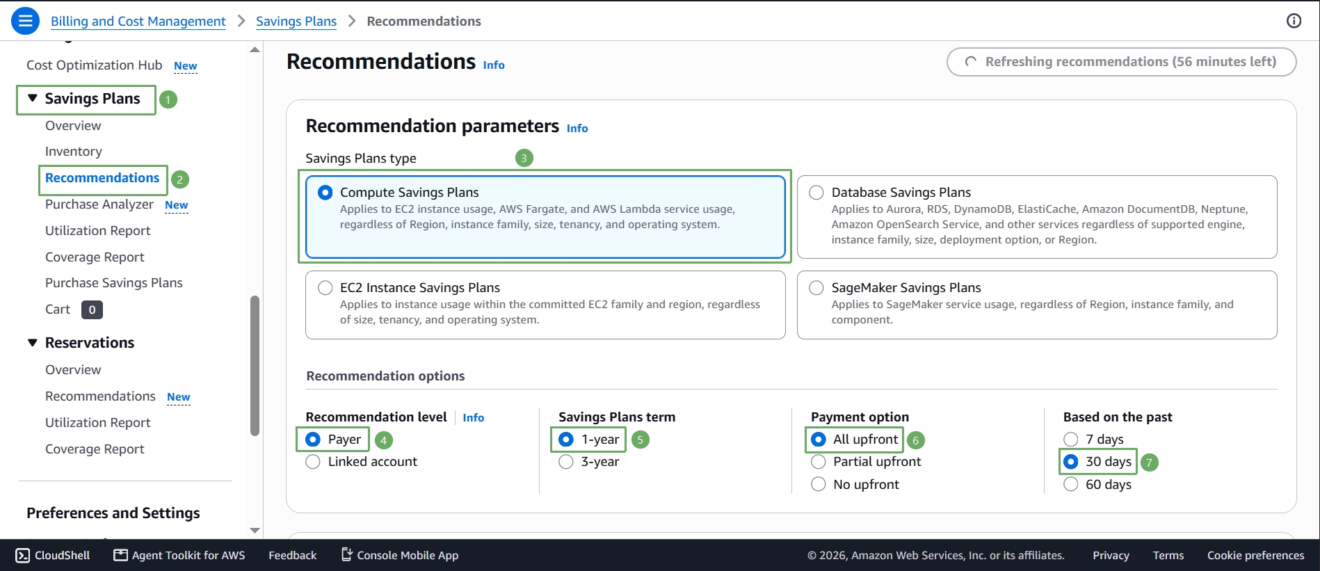Click the sidebar scroll up arrow
Image resolution: width=1320 pixels, height=571 pixels.
pyautogui.click(x=255, y=49)
